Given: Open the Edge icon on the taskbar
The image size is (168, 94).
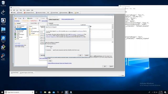Looking at the screenshot, I should click(x=41, y=92).
